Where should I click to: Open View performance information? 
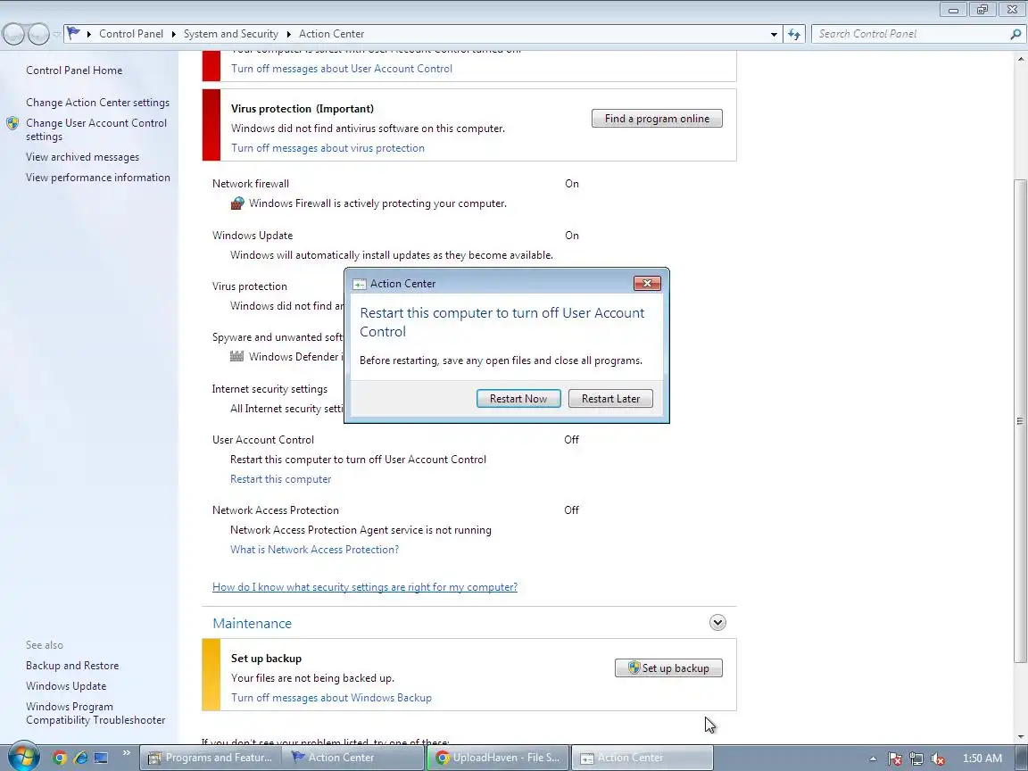pos(97,177)
